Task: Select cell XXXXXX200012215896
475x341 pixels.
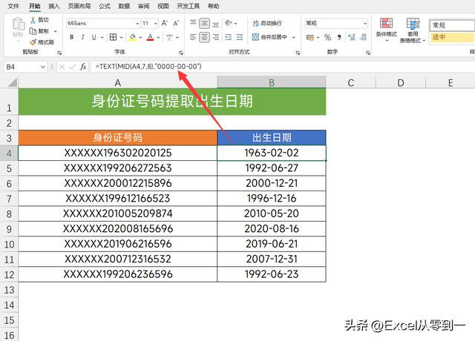Action: (x=118, y=183)
